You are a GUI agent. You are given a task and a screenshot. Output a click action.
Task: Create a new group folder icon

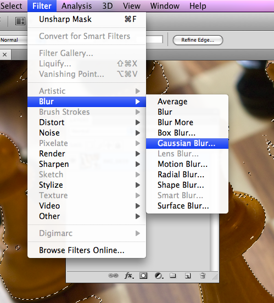click(x=172, y=276)
